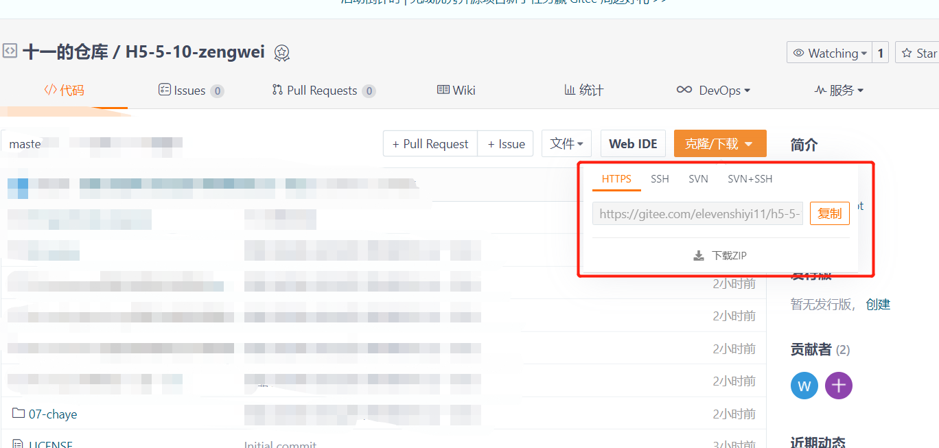This screenshot has width=939, height=448.
Task: Click the + Pull Request button
Action: coord(430,143)
